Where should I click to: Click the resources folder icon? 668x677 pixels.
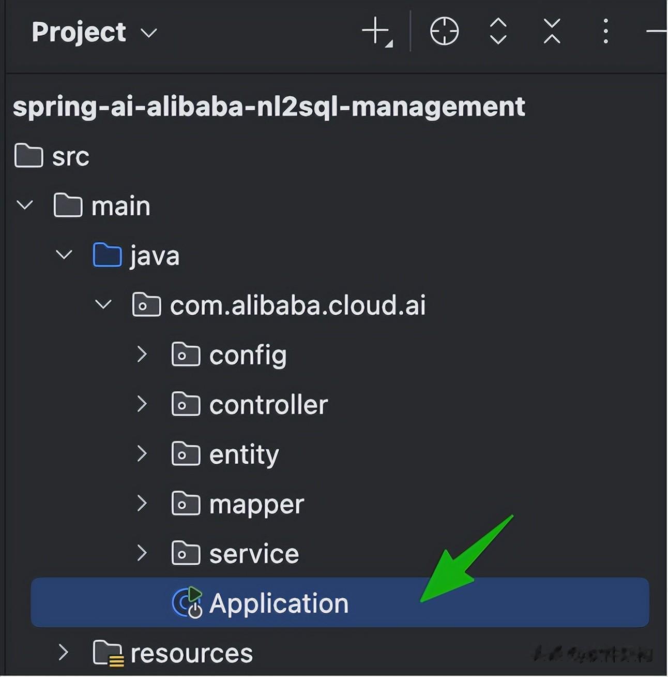point(108,653)
